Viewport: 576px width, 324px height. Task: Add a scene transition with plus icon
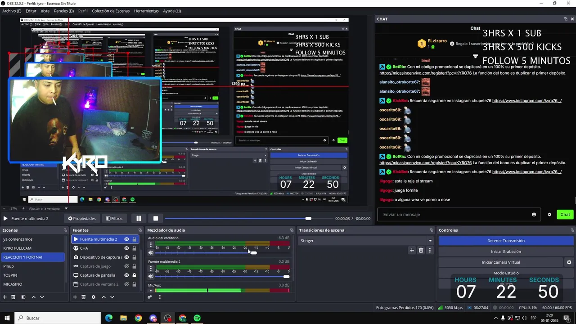[x=411, y=250]
